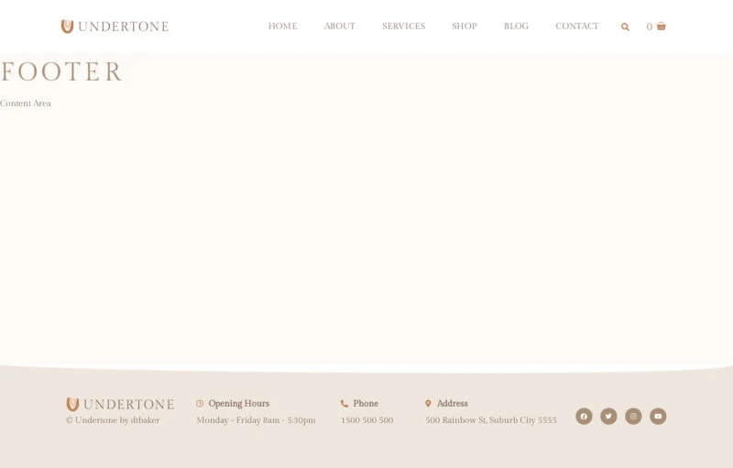
Task: Open the Blog menu item
Action: click(516, 27)
